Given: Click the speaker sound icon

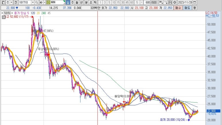Looking at the screenshot, I should click(41, 2).
